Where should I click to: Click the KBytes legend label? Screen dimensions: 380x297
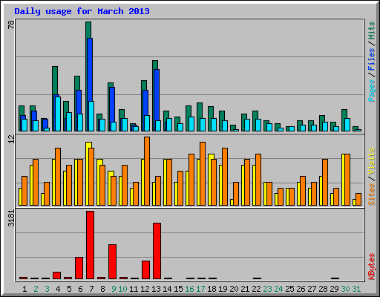pos(372,267)
